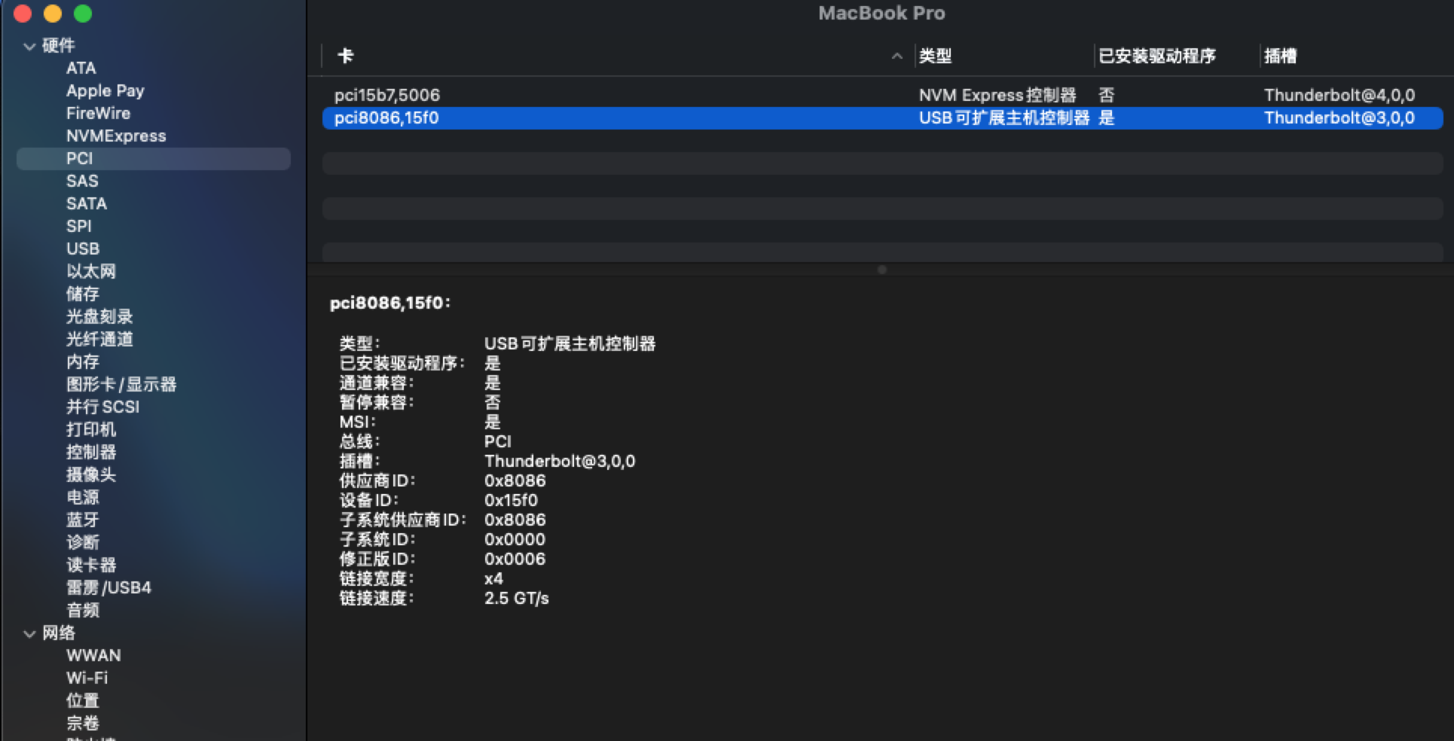Select 读卡器 in the sidebar
The image size is (1454, 741).
click(x=90, y=565)
